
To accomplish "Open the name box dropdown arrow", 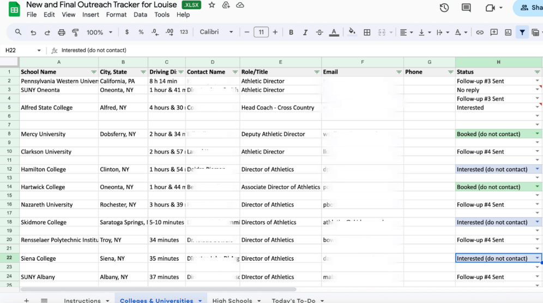I will (x=39, y=51).
